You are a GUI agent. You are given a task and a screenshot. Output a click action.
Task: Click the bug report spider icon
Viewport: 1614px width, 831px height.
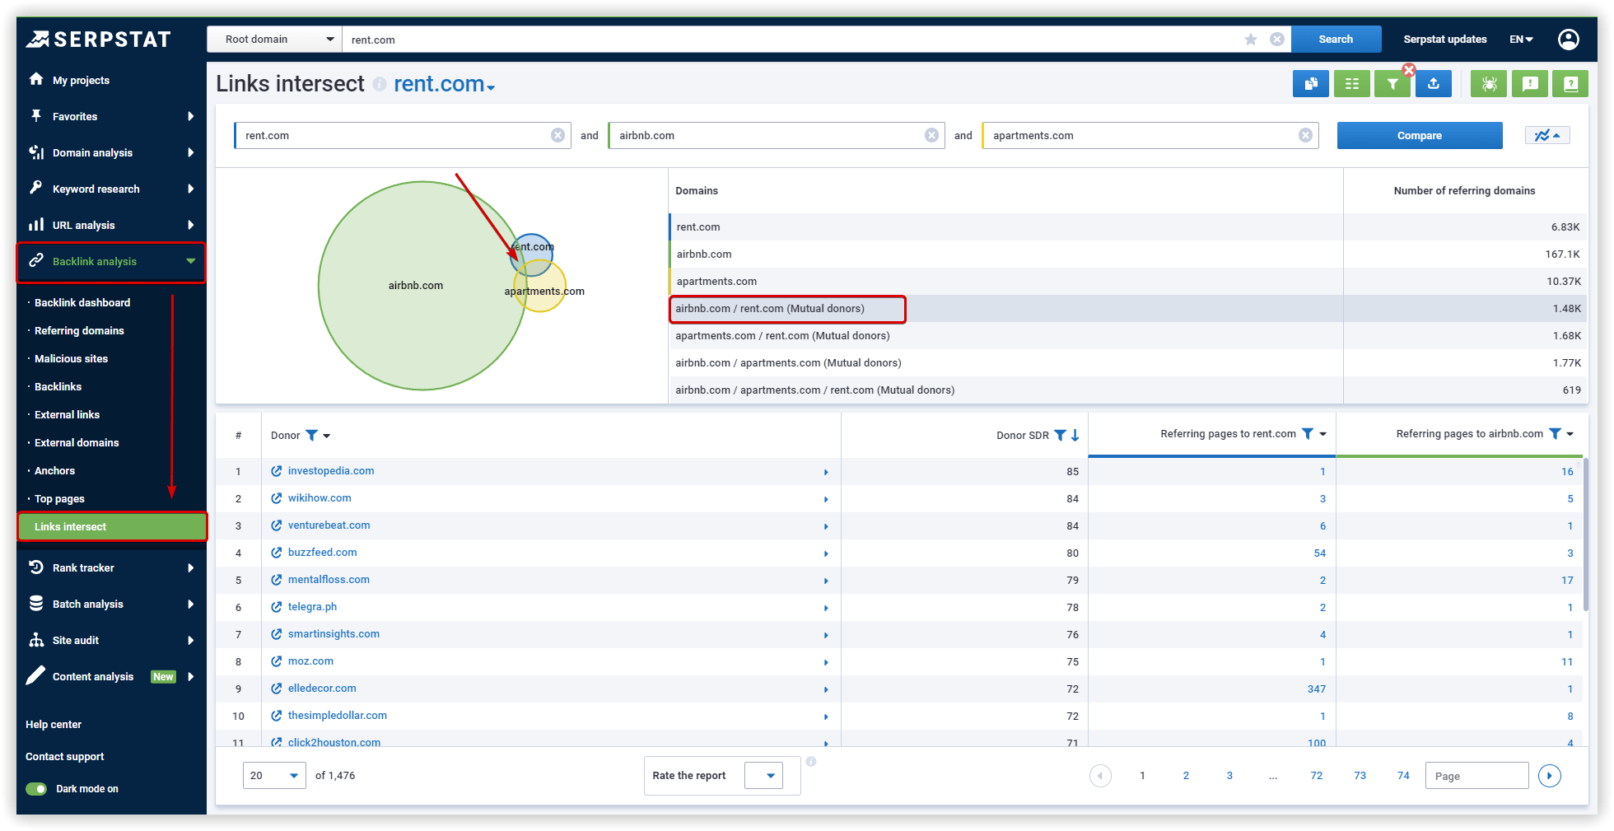1489,84
